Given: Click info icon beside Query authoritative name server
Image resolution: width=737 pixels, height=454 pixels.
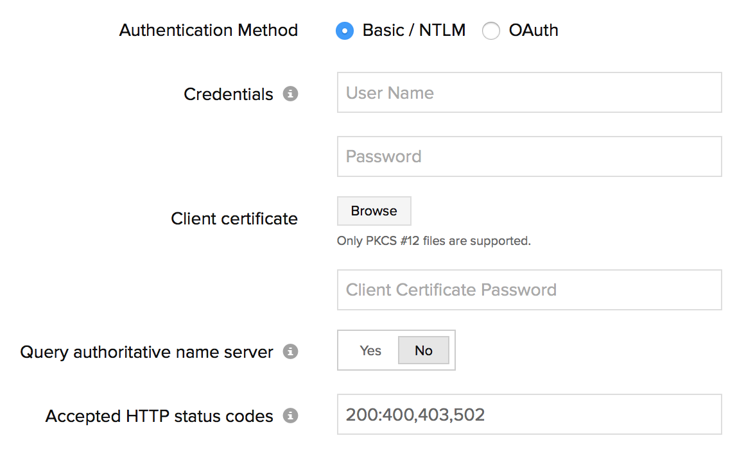Looking at the screenshot, I should coord(291,352).
